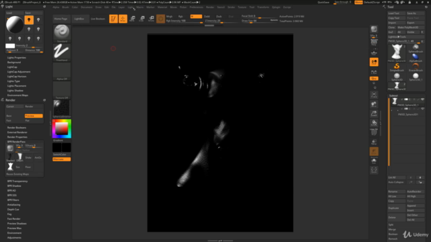
Task: Click the Frame icon on right shelf
Action: click(374, 95)
